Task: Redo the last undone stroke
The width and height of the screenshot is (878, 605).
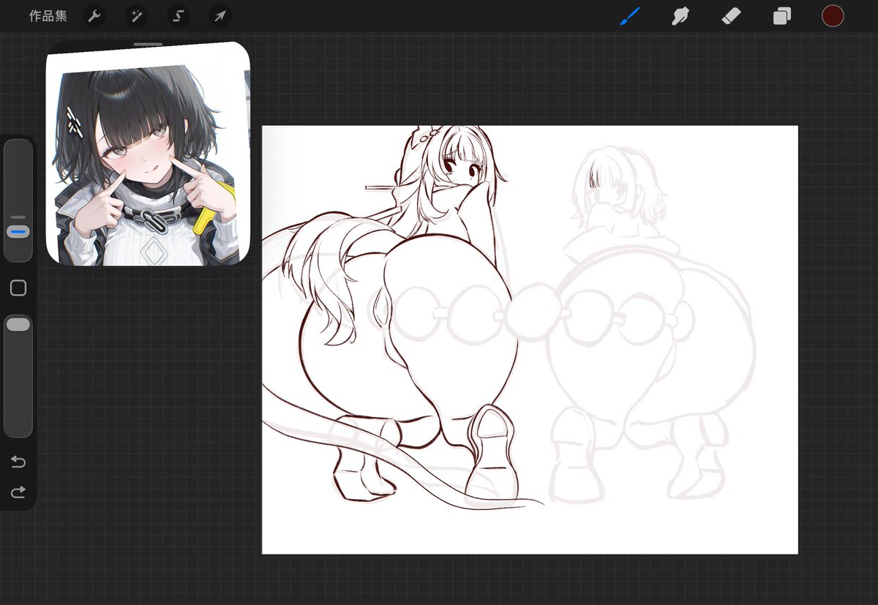Action: click(18, 492)
